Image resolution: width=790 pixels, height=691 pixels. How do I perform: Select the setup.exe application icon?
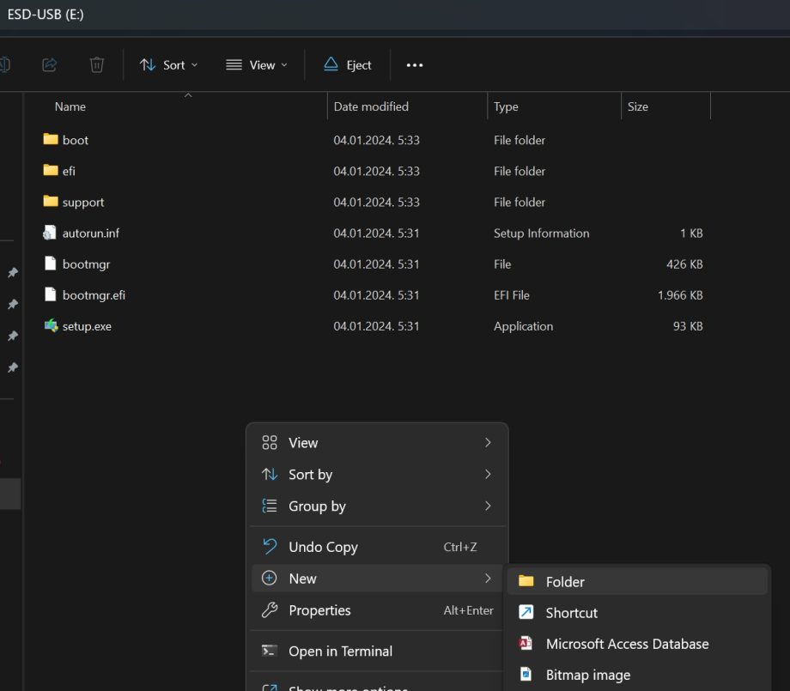[51, 326]
